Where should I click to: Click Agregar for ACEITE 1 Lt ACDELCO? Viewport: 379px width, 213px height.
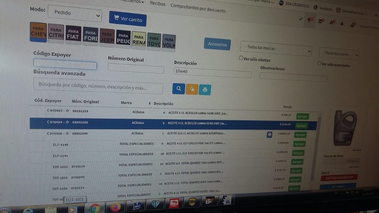click(302, 117)
